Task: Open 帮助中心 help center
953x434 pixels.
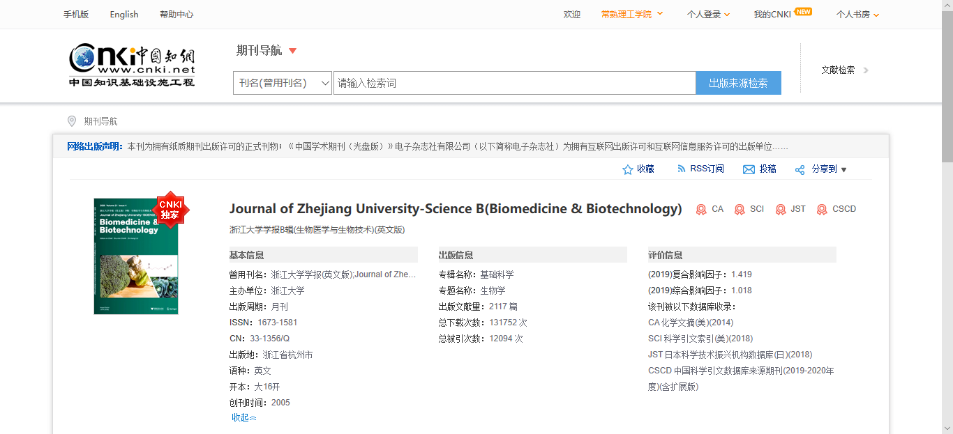Action: tap(177, 14)
